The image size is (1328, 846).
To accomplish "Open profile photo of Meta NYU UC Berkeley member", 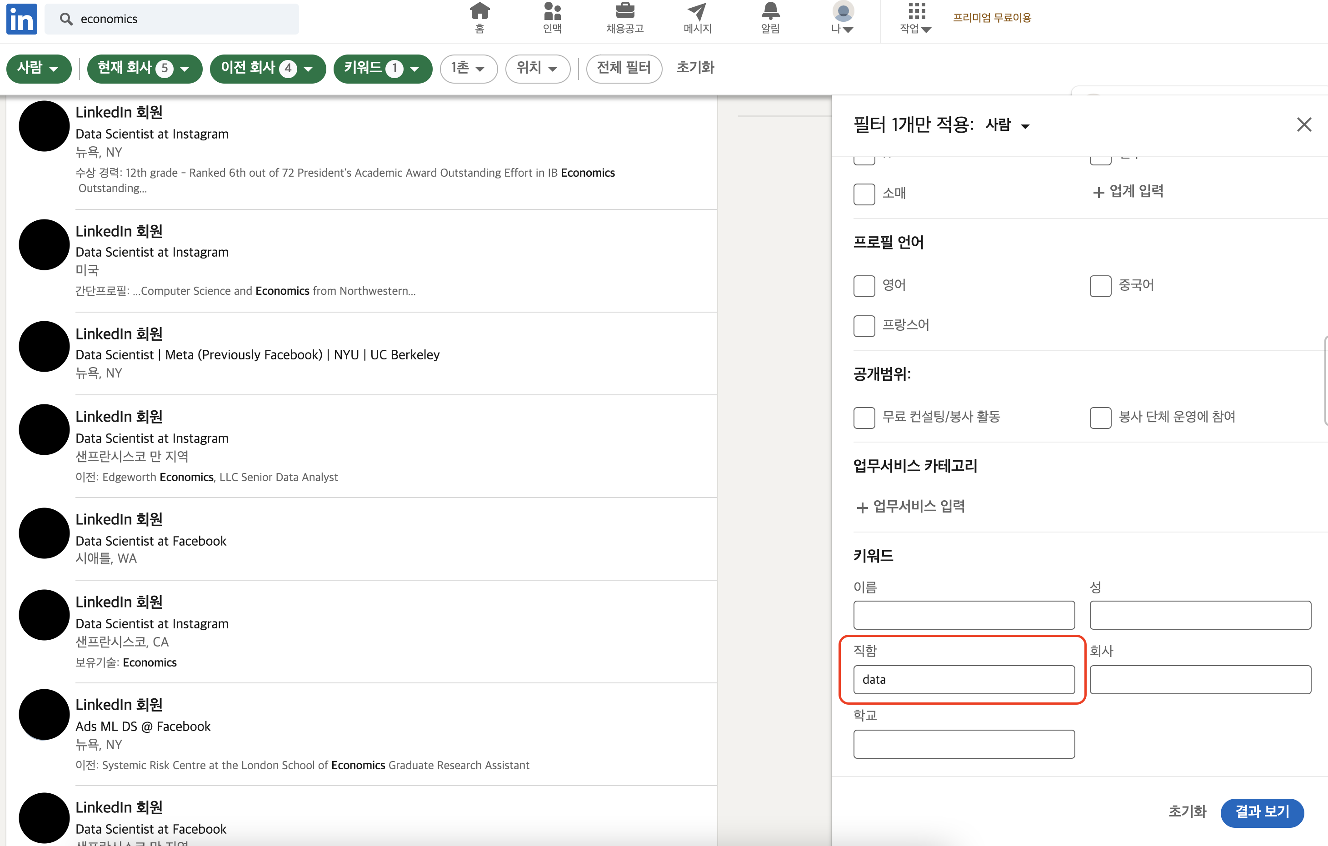I will [x=44, y=346].
